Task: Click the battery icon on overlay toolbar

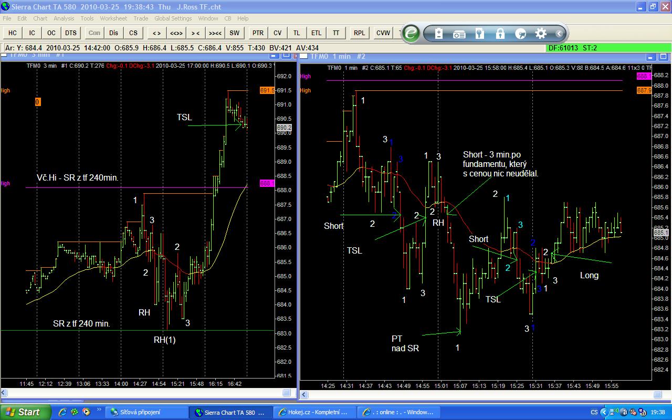Action: click(x=439, y=34)
